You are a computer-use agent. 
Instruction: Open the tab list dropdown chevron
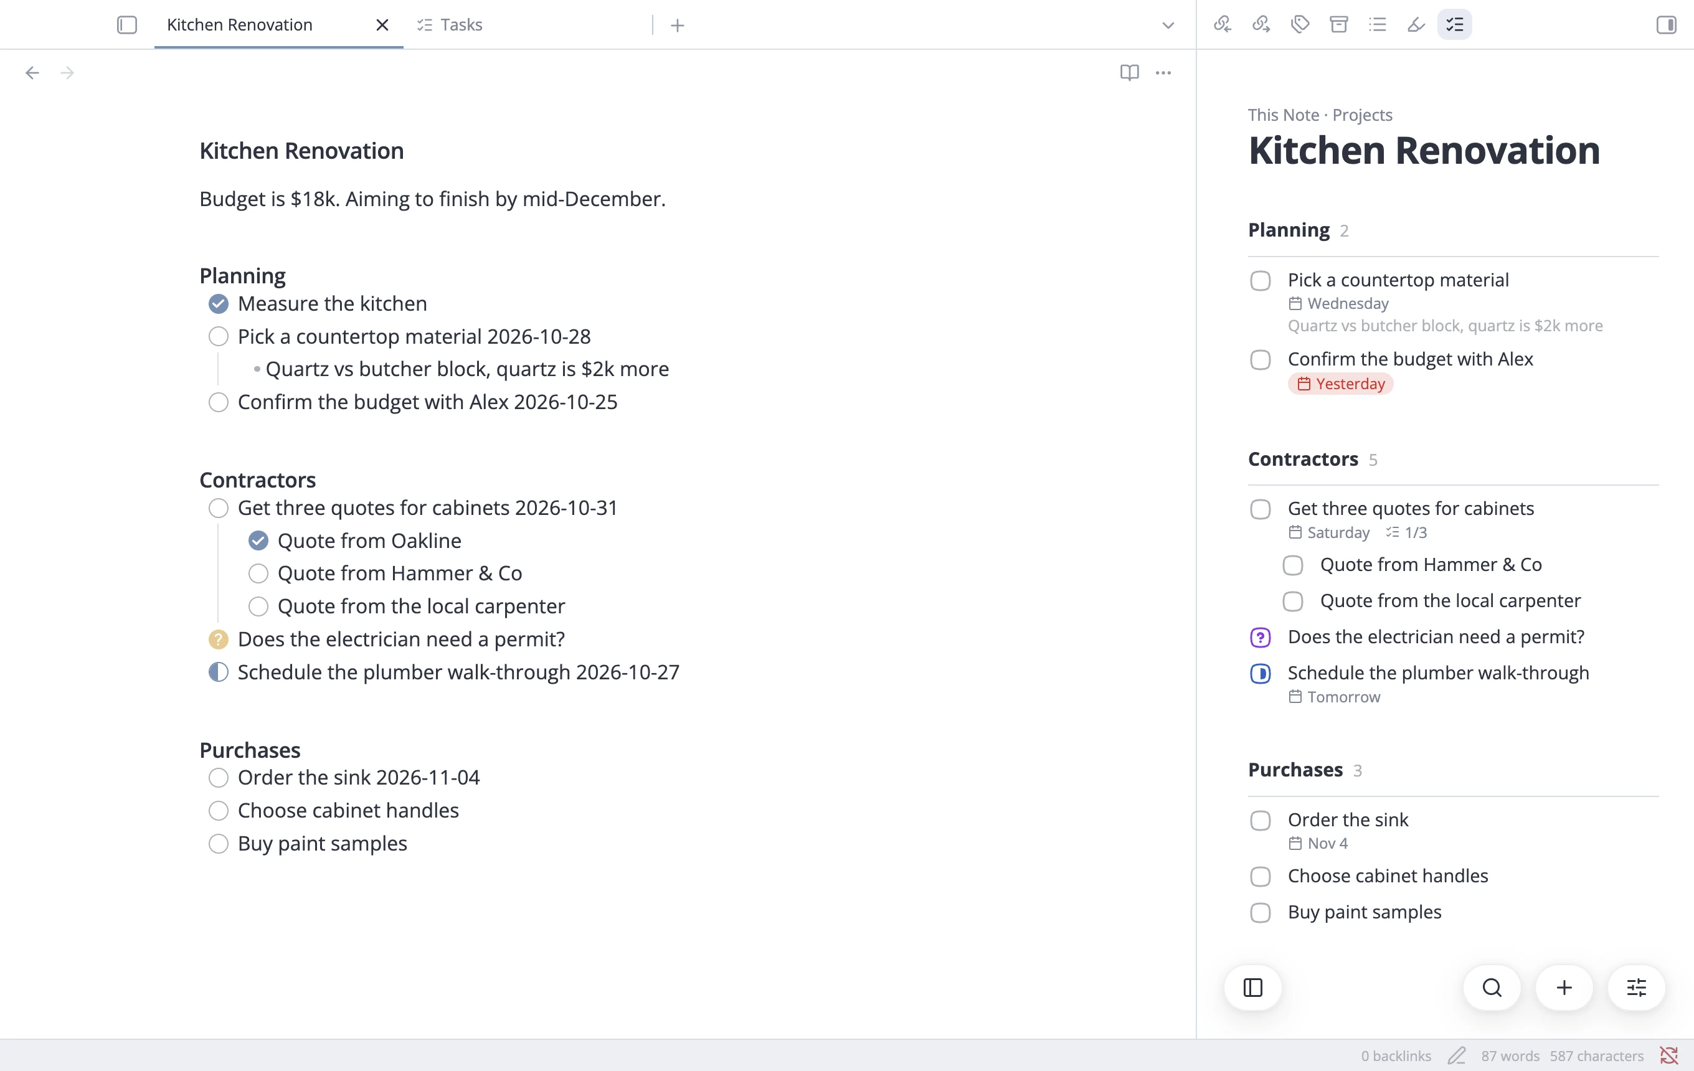[1168, 26]
